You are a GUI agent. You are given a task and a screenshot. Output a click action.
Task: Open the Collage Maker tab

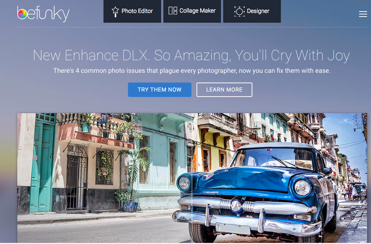pos(192,11)
